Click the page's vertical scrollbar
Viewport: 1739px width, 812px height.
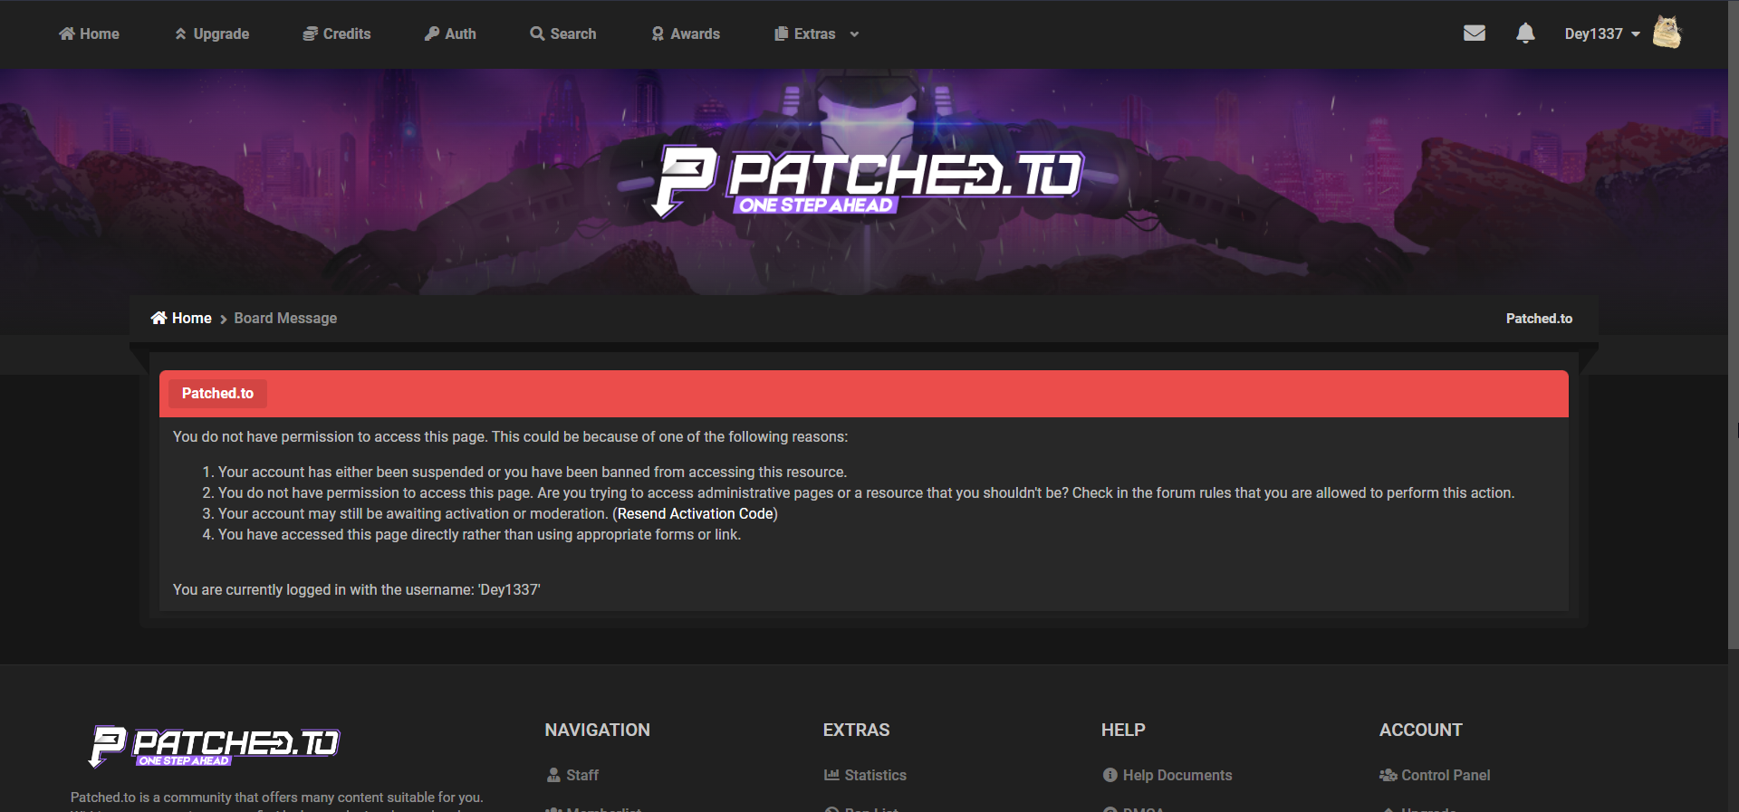1734,326
